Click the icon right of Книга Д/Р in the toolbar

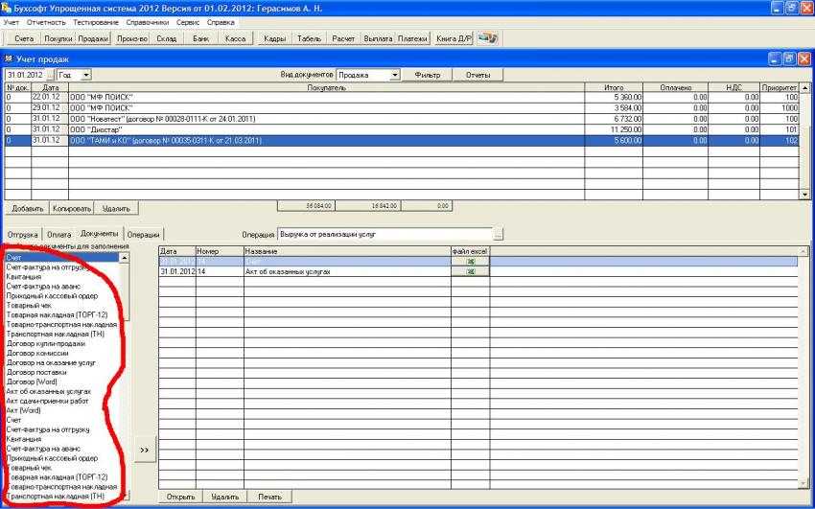point(488,38)
